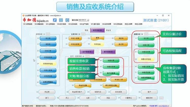Expand the 采购系统 ellipsis button
The width and height of the screenshot is (190, 107).
48,34
